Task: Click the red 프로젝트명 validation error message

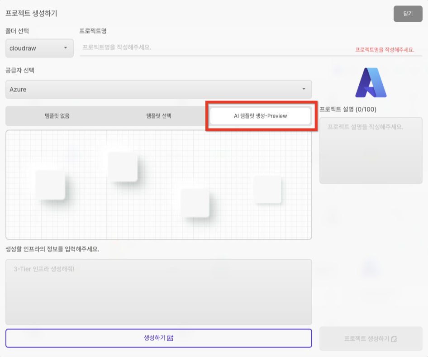Action: (385, 50)
